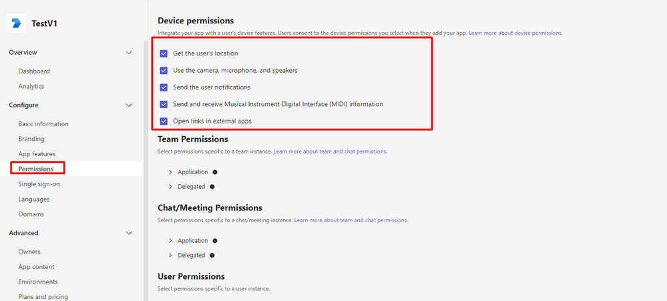Screen dimensions: 667x301
Task: Expand Application under Chat/Meeting Permissions
Action: pyautogui.click(x=170, y=241)
